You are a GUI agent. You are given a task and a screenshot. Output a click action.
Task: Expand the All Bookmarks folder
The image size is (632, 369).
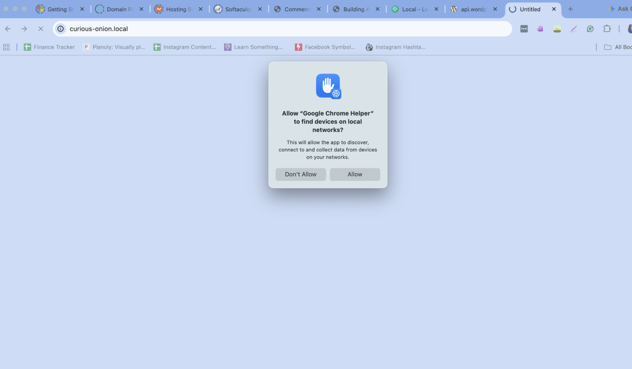coord(618,47)
